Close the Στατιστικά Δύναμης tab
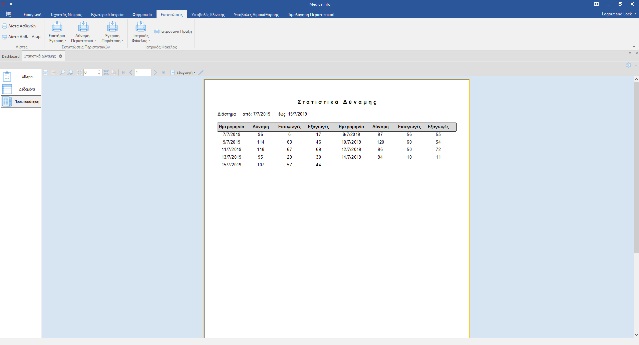Viewport: 639px width, 345px height. 60,56
